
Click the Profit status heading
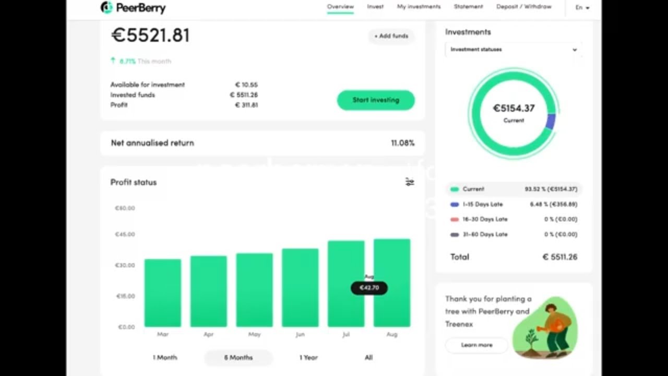click(134, 182)
